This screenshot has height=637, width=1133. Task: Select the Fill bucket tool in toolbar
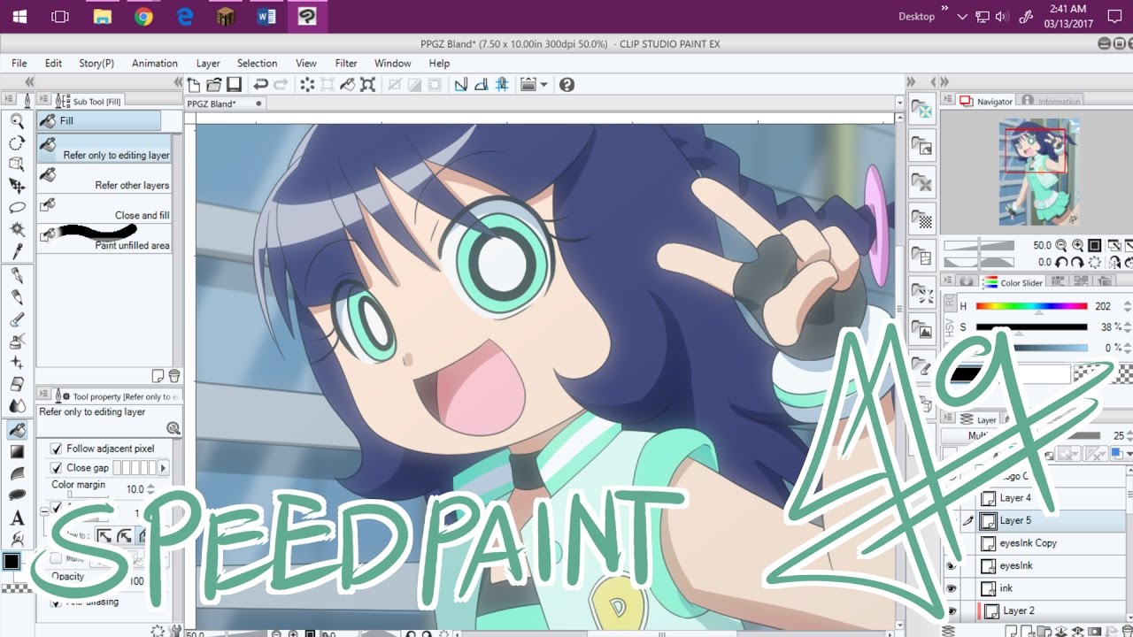[17, 429]
